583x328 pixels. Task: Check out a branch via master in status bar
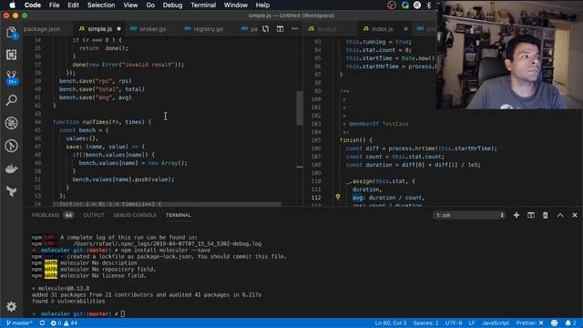click(x=19, y=323)
